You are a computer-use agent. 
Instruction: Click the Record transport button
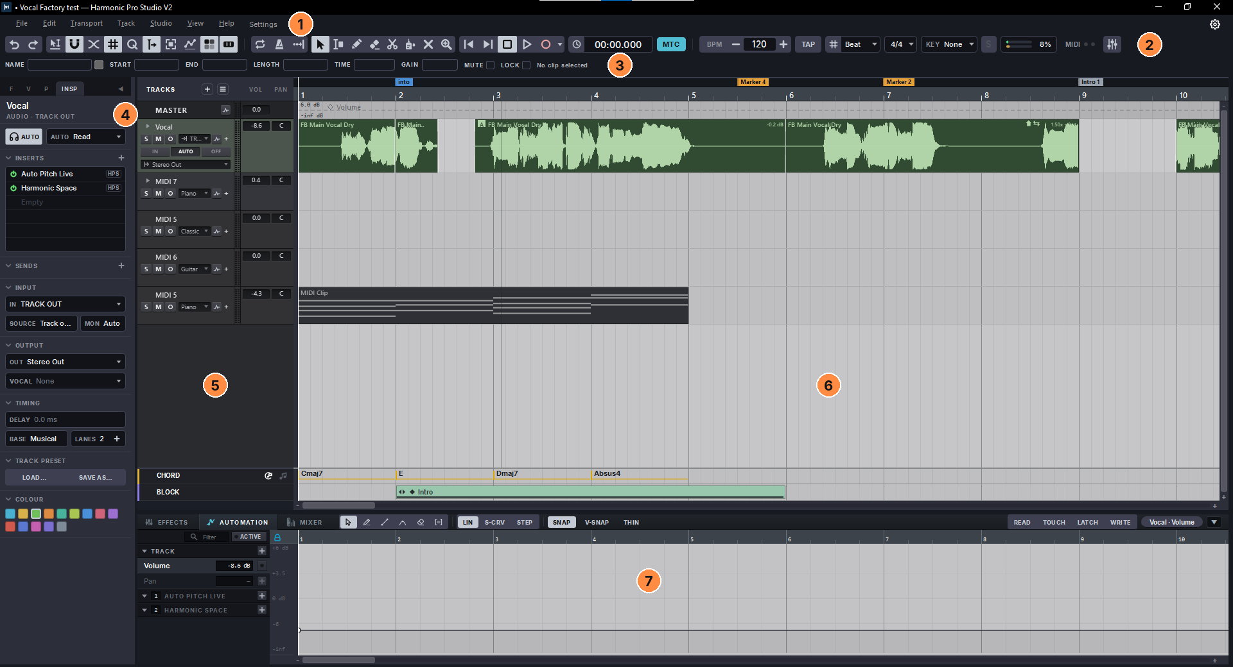pyautogui.click(x=546, y=44)
